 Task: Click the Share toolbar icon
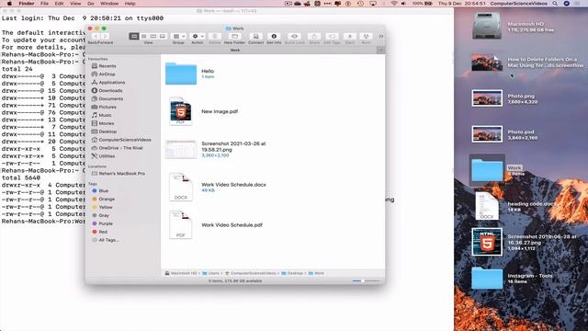(x=314, y=37)
